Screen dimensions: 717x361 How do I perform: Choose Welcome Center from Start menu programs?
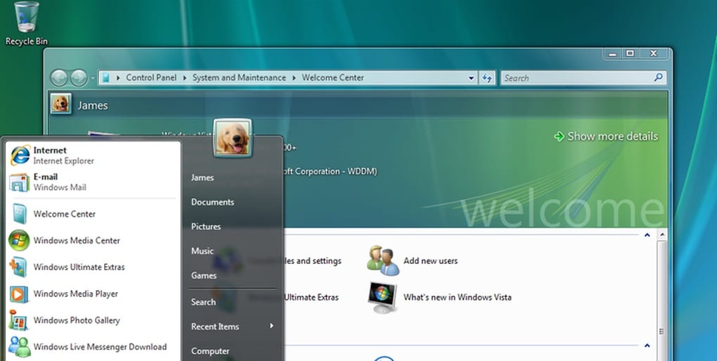point(92,214)
